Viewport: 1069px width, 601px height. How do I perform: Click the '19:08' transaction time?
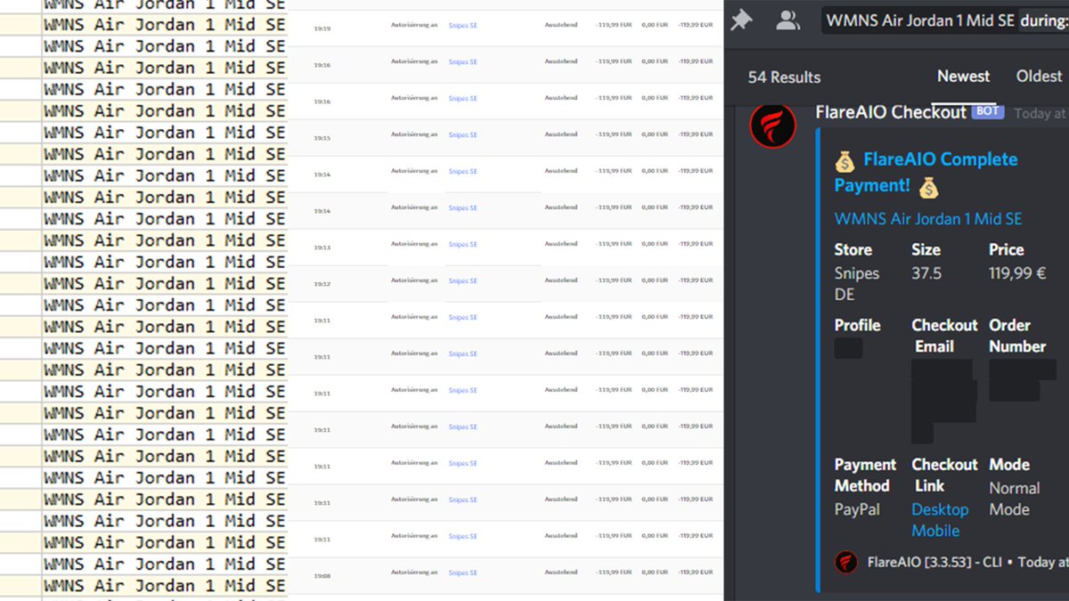[322, 576]
